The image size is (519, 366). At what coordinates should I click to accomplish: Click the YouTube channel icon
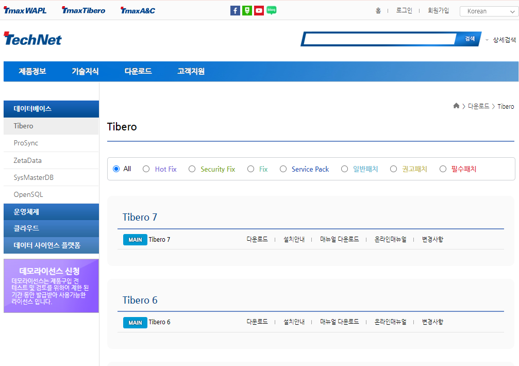pos(259,10)
